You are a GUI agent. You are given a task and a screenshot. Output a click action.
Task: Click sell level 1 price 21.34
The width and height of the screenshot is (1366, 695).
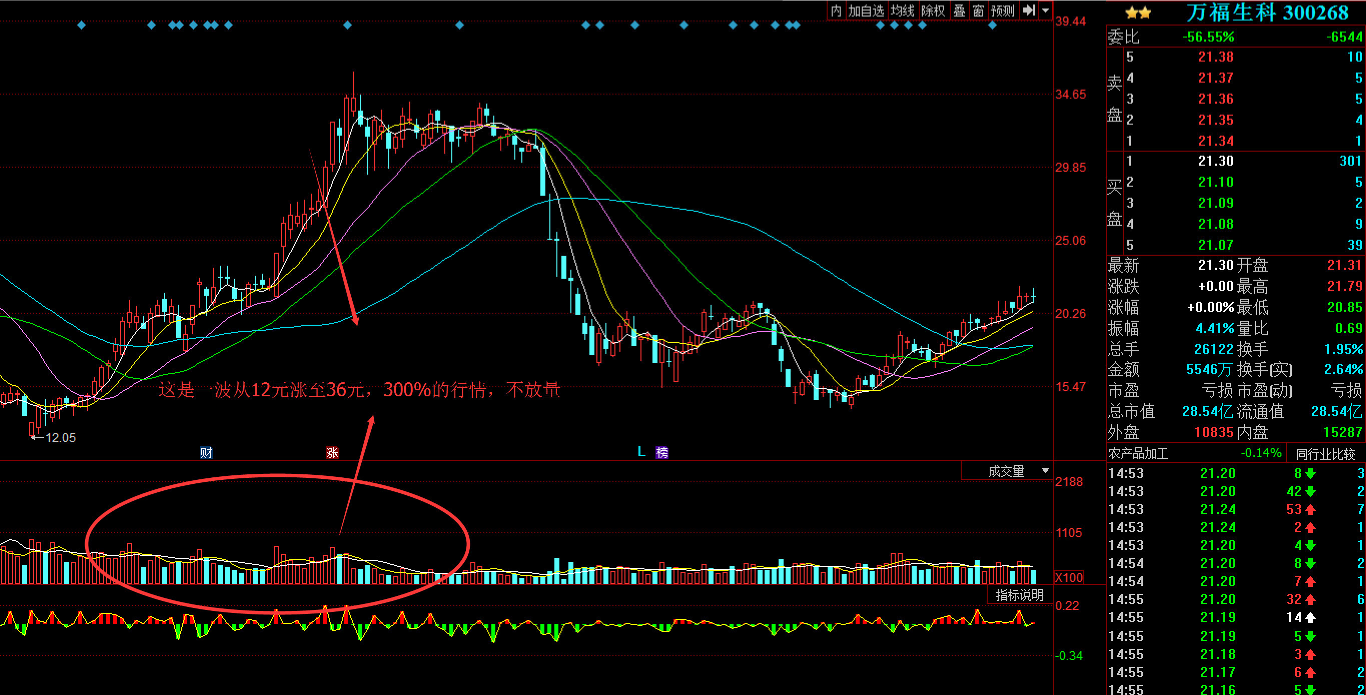click(x=1215, y=141)
